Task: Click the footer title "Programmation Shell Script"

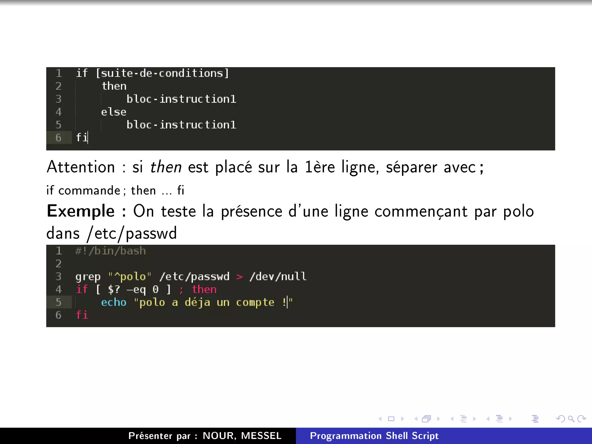Action: point(374,436)
